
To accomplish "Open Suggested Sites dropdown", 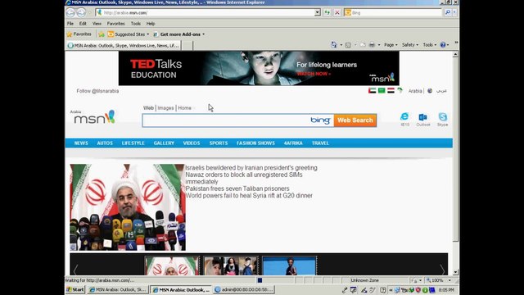I will (x=129, y=34).
